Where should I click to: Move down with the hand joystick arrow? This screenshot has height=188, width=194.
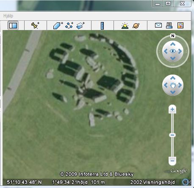[x=173, y=92]
